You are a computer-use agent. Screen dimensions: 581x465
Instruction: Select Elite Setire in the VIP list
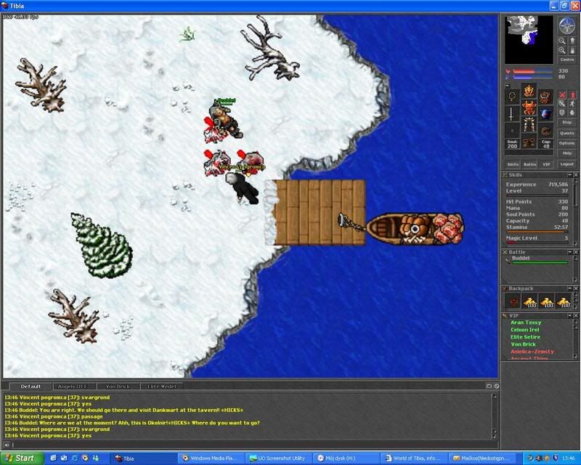525,337
